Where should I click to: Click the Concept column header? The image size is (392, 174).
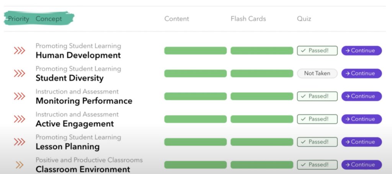(x=49, y=19)
